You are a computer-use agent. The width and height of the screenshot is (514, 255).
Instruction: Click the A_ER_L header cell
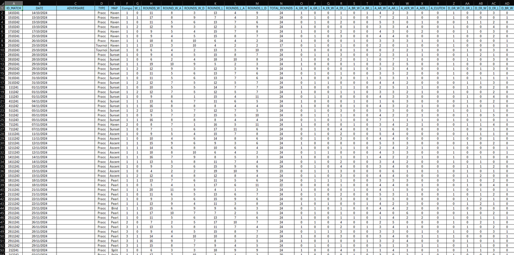click(x=341, y=8)
